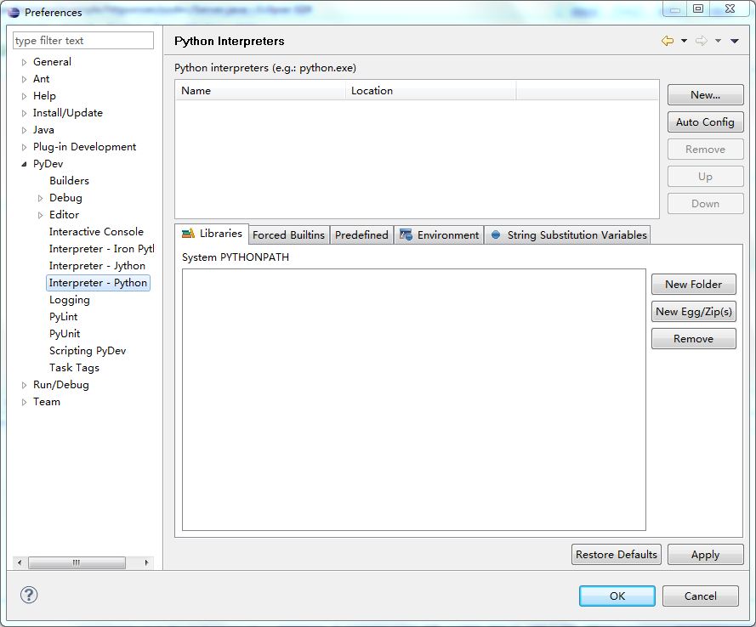Click the help question mark icon
This screenshot has width=756, height=627.
[29, 595]
